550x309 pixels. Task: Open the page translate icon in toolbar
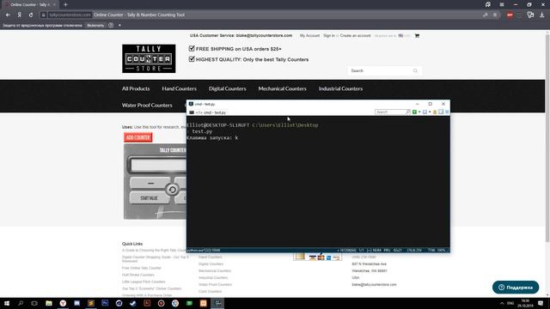pos(531,15)
